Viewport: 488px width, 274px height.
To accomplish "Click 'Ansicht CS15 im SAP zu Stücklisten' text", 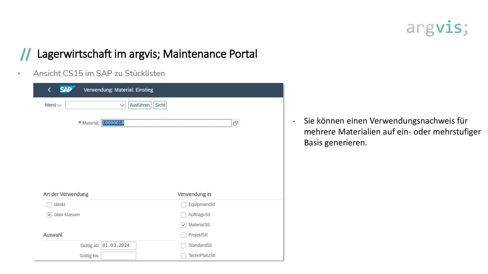I will pyautogui.click(x=99, y=73).
